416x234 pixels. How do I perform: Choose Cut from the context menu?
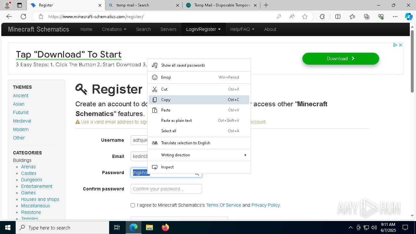(199, 89)
